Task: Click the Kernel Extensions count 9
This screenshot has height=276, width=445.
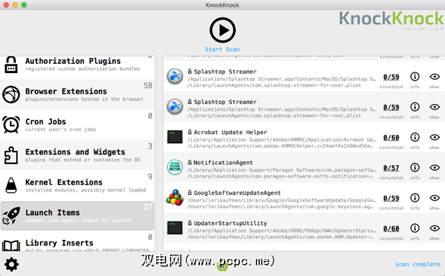Action: tap(150, 176)
